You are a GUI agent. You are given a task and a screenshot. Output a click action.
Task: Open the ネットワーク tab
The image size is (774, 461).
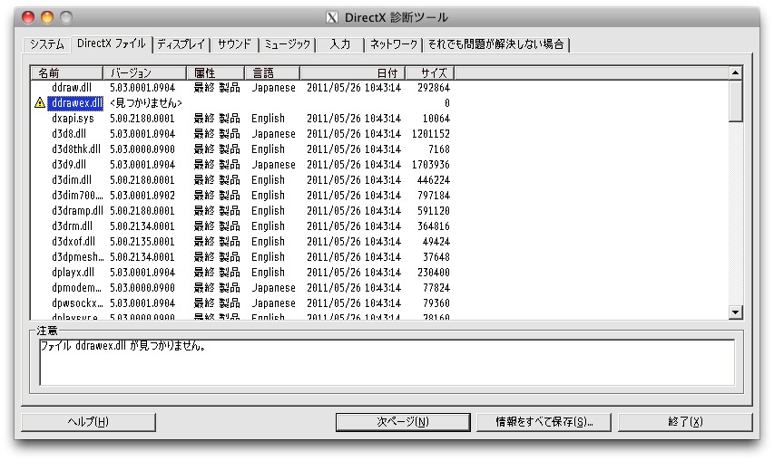tap(394, 44)
